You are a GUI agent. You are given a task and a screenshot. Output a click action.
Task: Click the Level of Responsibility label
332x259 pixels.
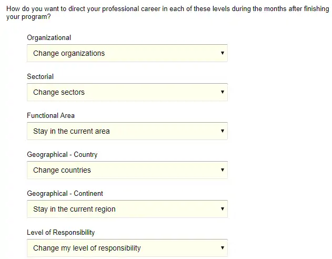[61, 233]
